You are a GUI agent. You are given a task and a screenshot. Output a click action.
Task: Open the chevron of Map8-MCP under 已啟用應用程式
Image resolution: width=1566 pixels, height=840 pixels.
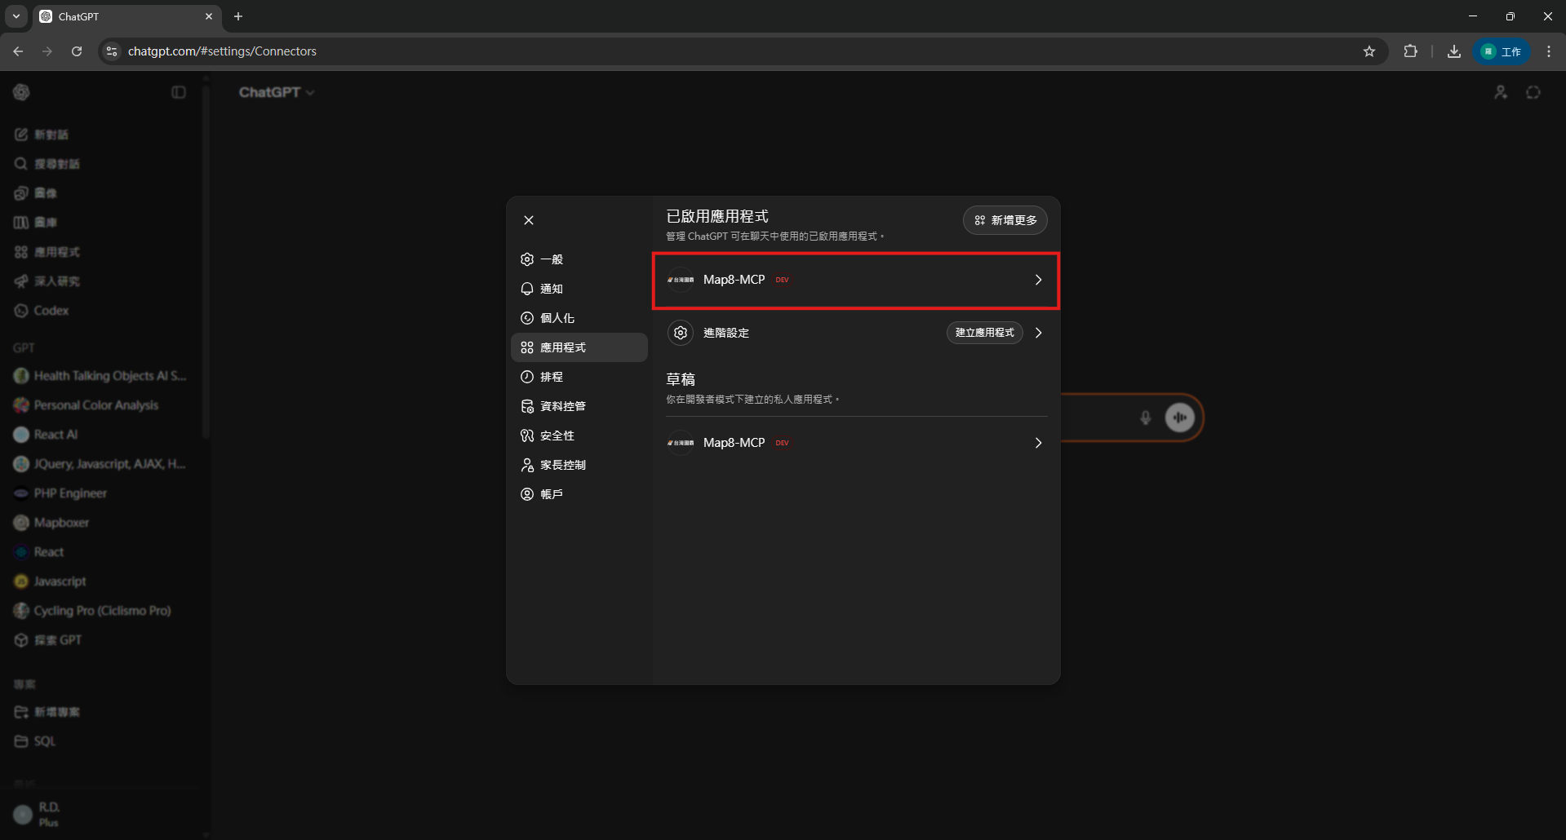1038,280
